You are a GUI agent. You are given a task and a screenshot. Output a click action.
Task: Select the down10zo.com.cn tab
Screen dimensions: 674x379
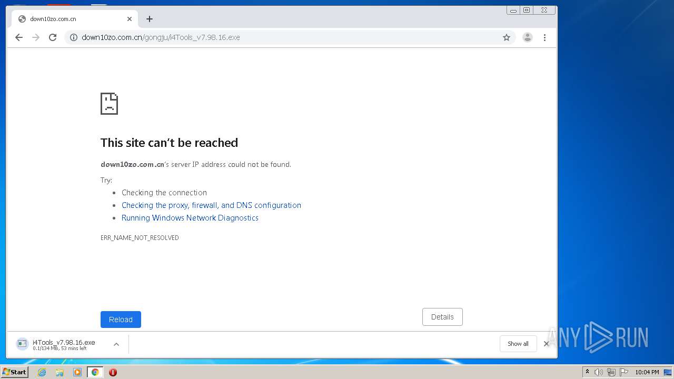tap(74, 19)
